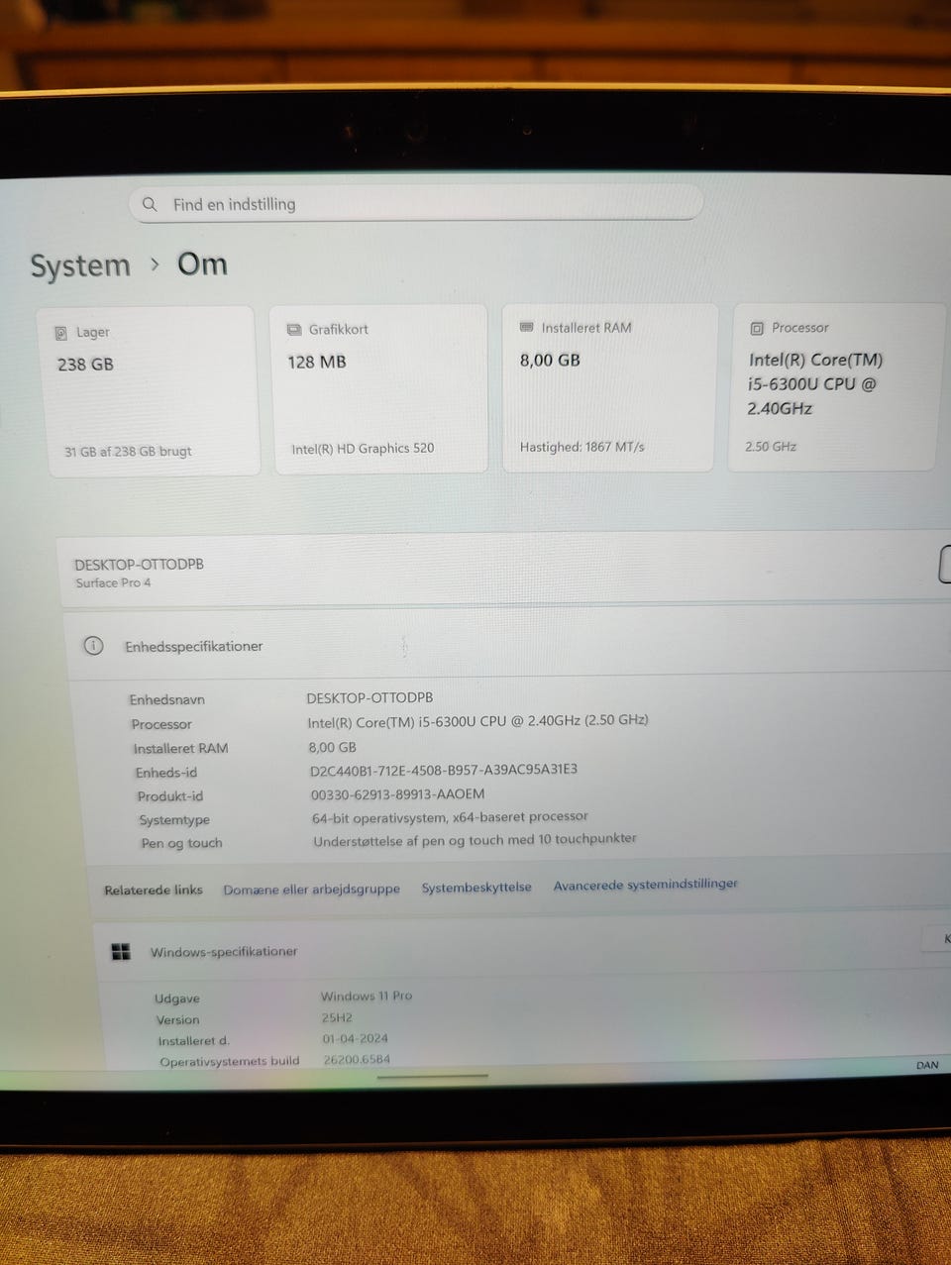Viewport: 951px width, 1265px height.
Task: Click the Processor chip icon
Action: [x=757, y=328]
